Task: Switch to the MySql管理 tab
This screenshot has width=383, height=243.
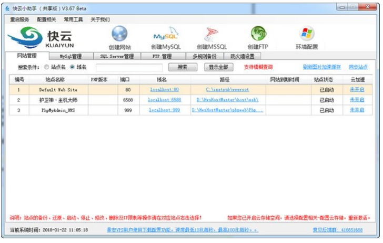Action: 70,56
